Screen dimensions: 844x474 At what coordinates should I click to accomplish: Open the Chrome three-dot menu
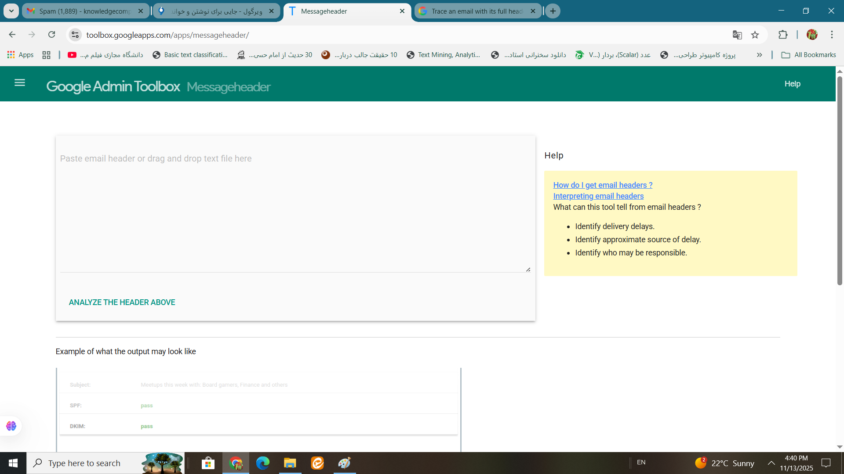(x=832, y=35)
